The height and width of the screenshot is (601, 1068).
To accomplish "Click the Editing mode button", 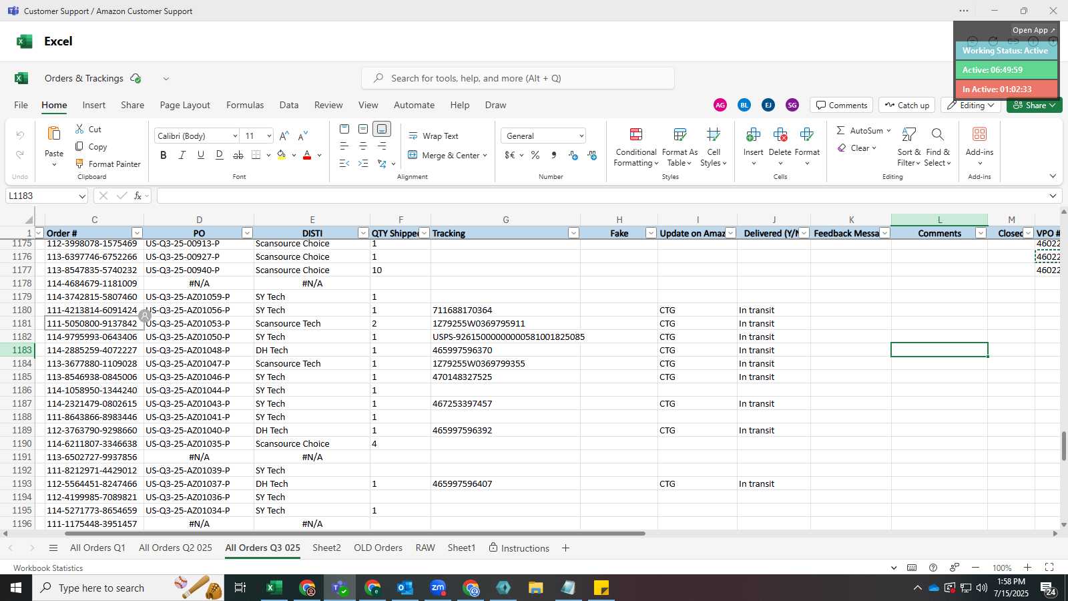I will [x=971, y=105].
